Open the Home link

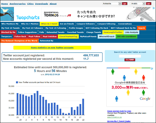pos(4,4)
